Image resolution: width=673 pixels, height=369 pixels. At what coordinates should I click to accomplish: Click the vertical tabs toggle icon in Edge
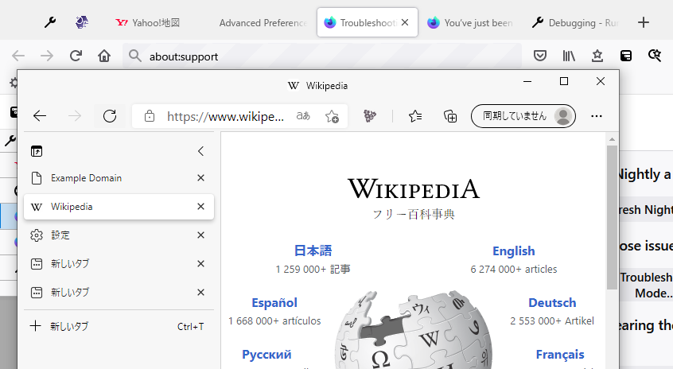37,151
